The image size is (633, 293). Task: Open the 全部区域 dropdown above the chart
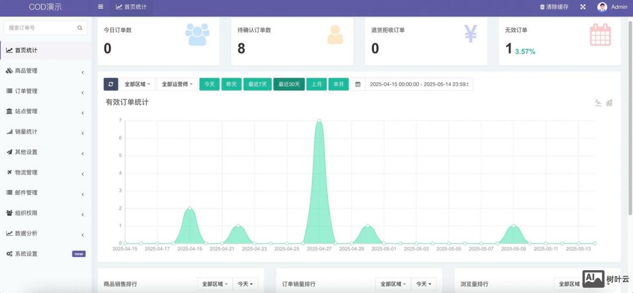(x=137, y=84)
